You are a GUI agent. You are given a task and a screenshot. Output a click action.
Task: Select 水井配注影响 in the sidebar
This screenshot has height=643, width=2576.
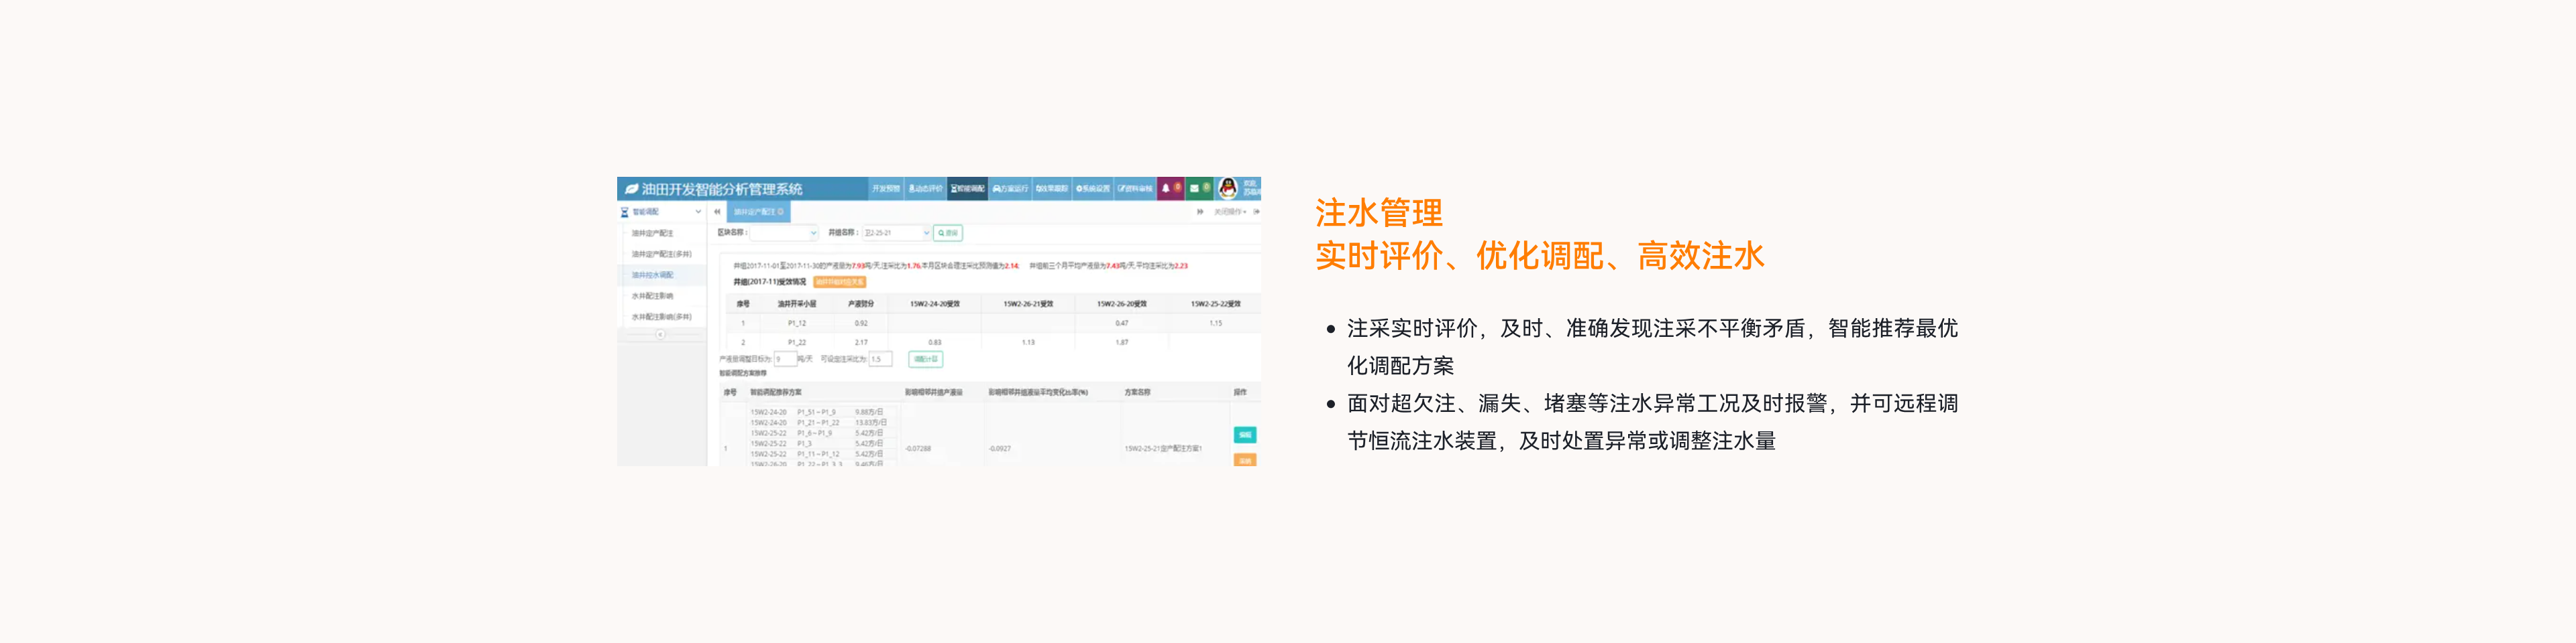[x=652, y=297]
